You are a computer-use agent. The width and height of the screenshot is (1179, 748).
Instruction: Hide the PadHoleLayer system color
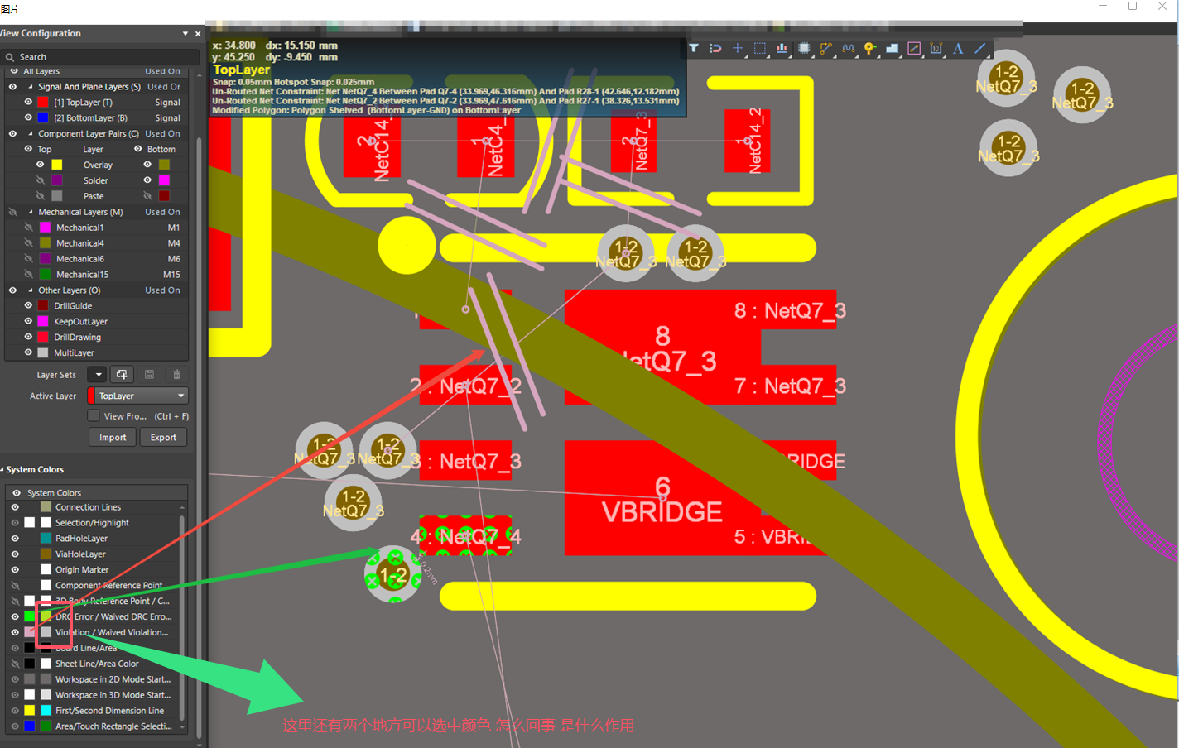point(15,539)
